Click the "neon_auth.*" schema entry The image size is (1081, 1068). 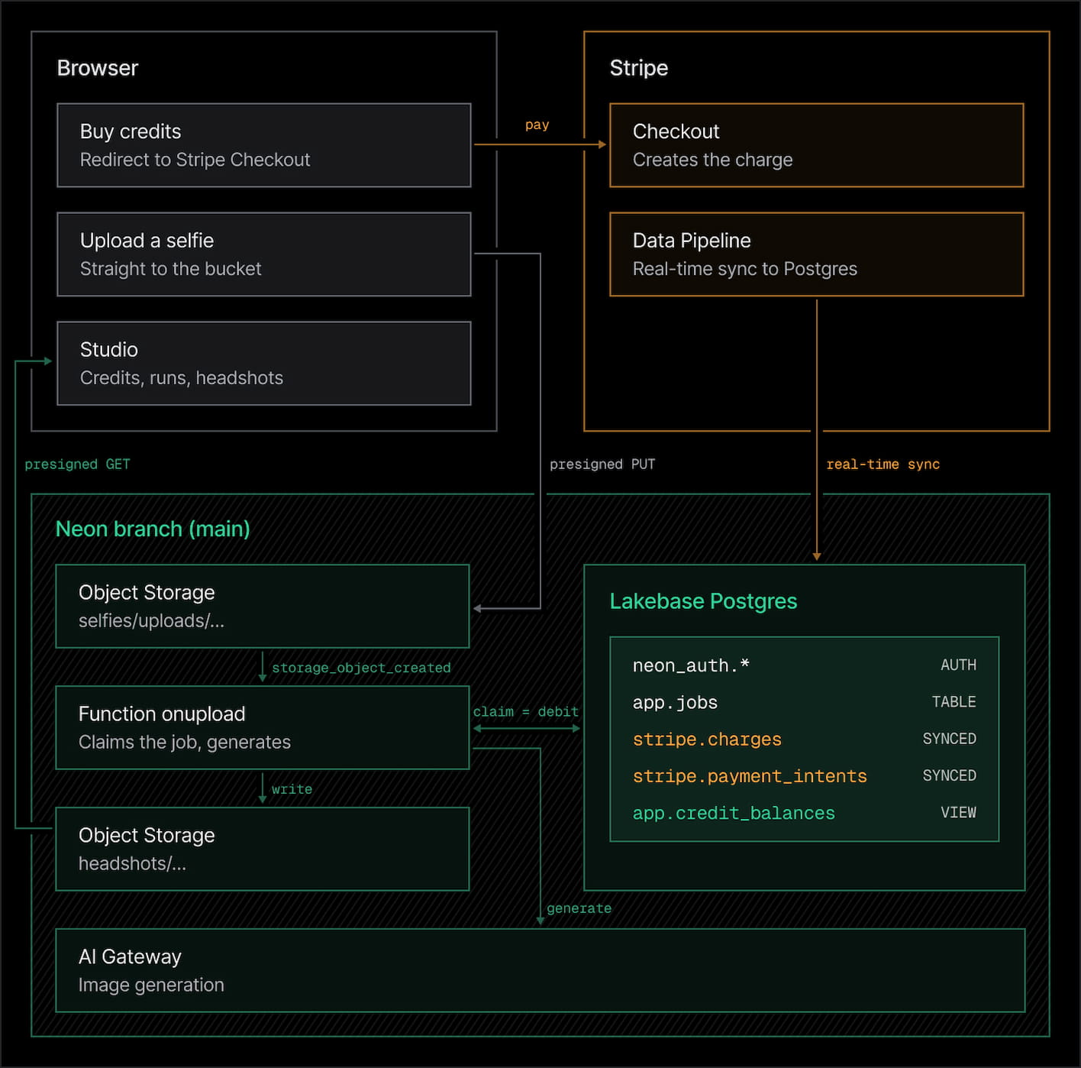click(691, 665)
